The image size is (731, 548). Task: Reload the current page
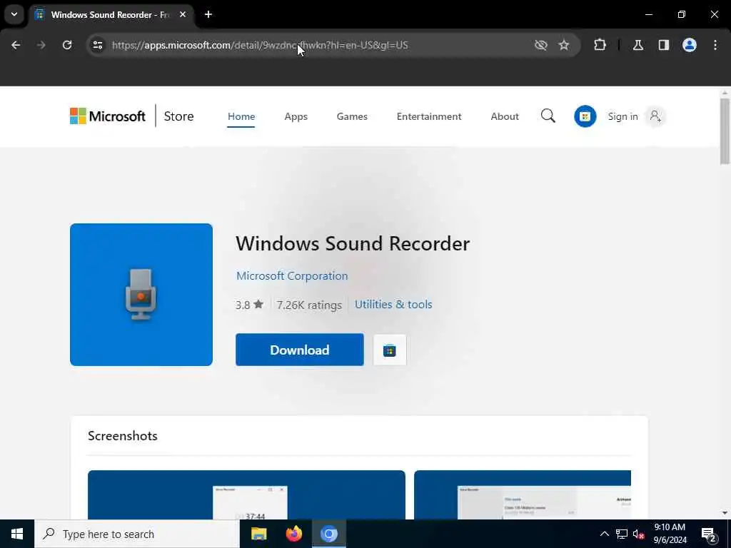67,45
